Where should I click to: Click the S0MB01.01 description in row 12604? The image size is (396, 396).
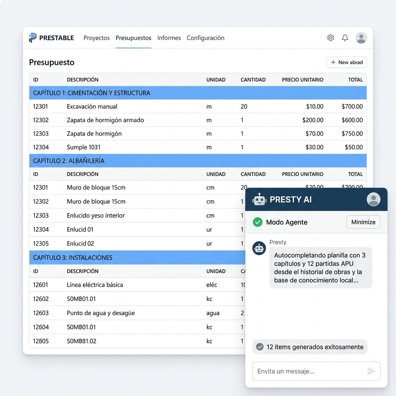81,327
